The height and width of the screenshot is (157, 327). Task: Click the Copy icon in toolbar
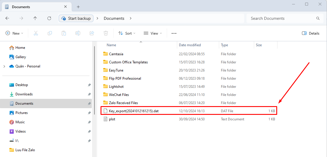point(50,33)
